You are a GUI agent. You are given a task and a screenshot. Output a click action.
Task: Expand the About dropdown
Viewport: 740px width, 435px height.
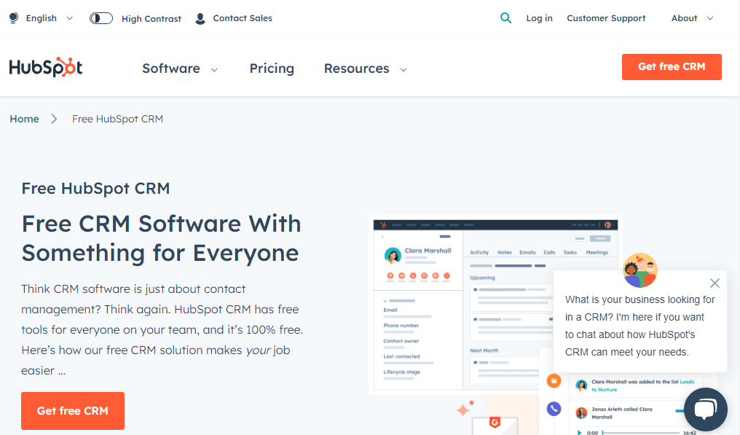point(690,18)
